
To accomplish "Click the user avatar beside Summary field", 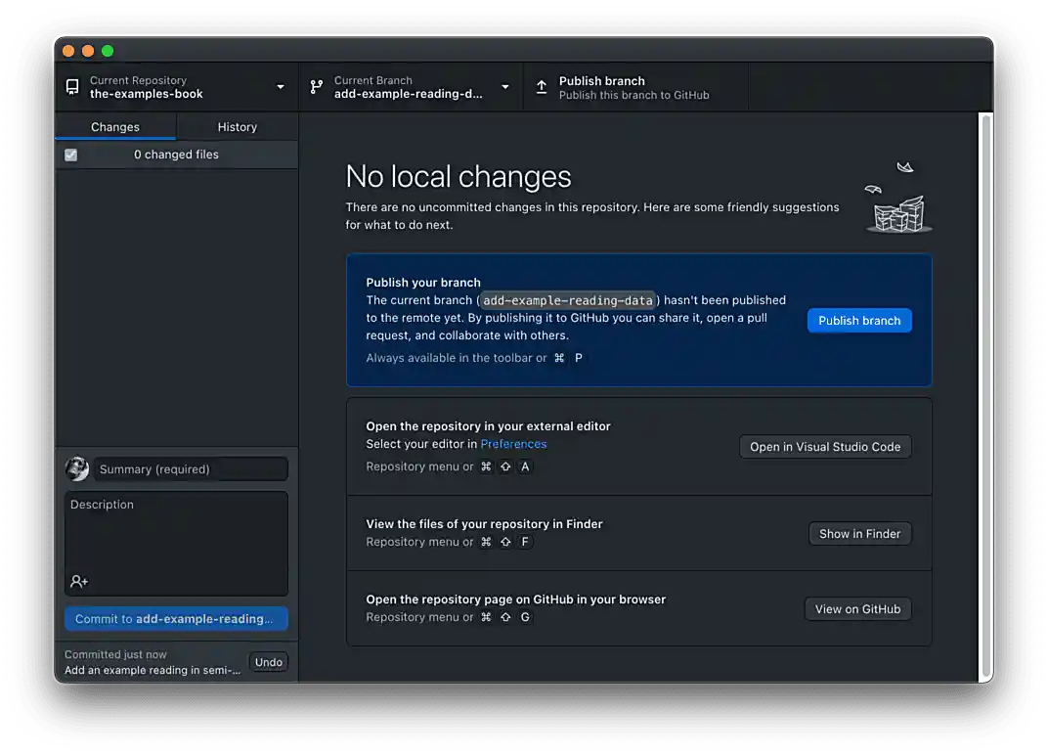I will (77, 469).
